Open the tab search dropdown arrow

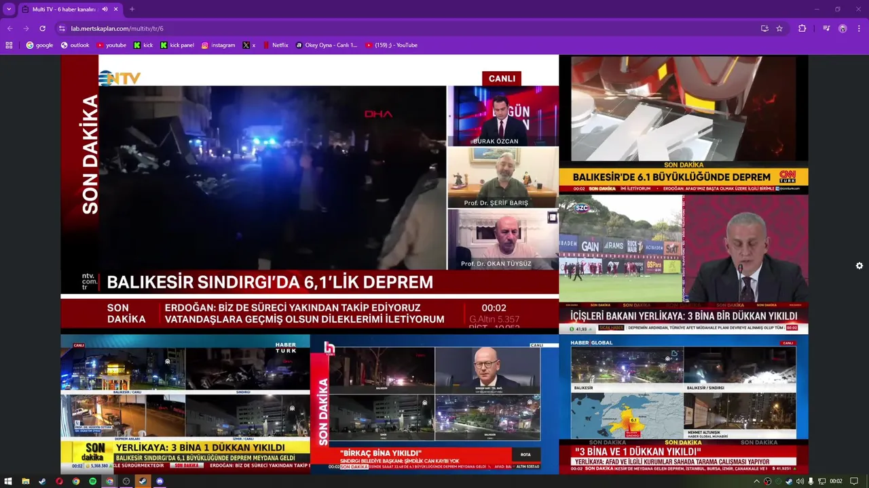coord(9,9)
